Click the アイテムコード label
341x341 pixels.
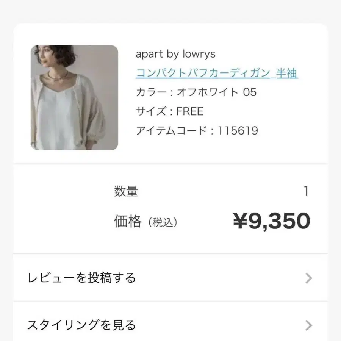pos(171,130)
